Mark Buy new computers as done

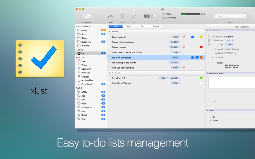(109, 58)
